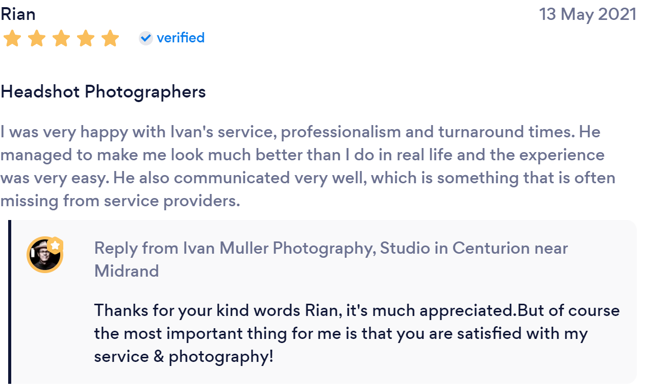Click the review text starting 'I was very happy'
Image resolution: width=649 pixels, height=391 pixels.
[x=308, y=166]
